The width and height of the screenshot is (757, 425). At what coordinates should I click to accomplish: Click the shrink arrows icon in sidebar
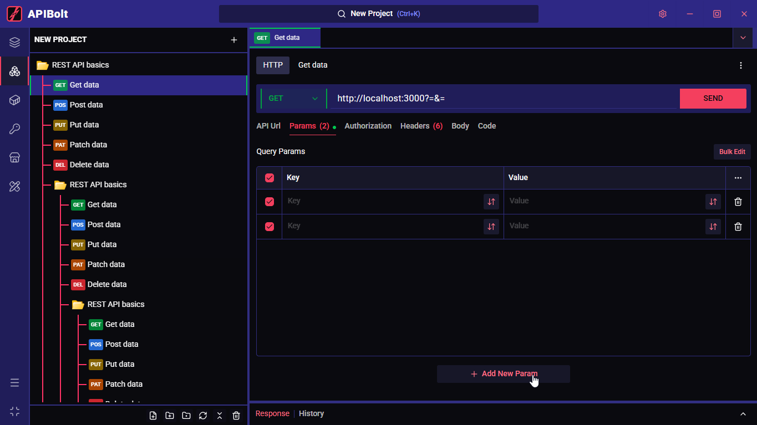click(15, 411)
